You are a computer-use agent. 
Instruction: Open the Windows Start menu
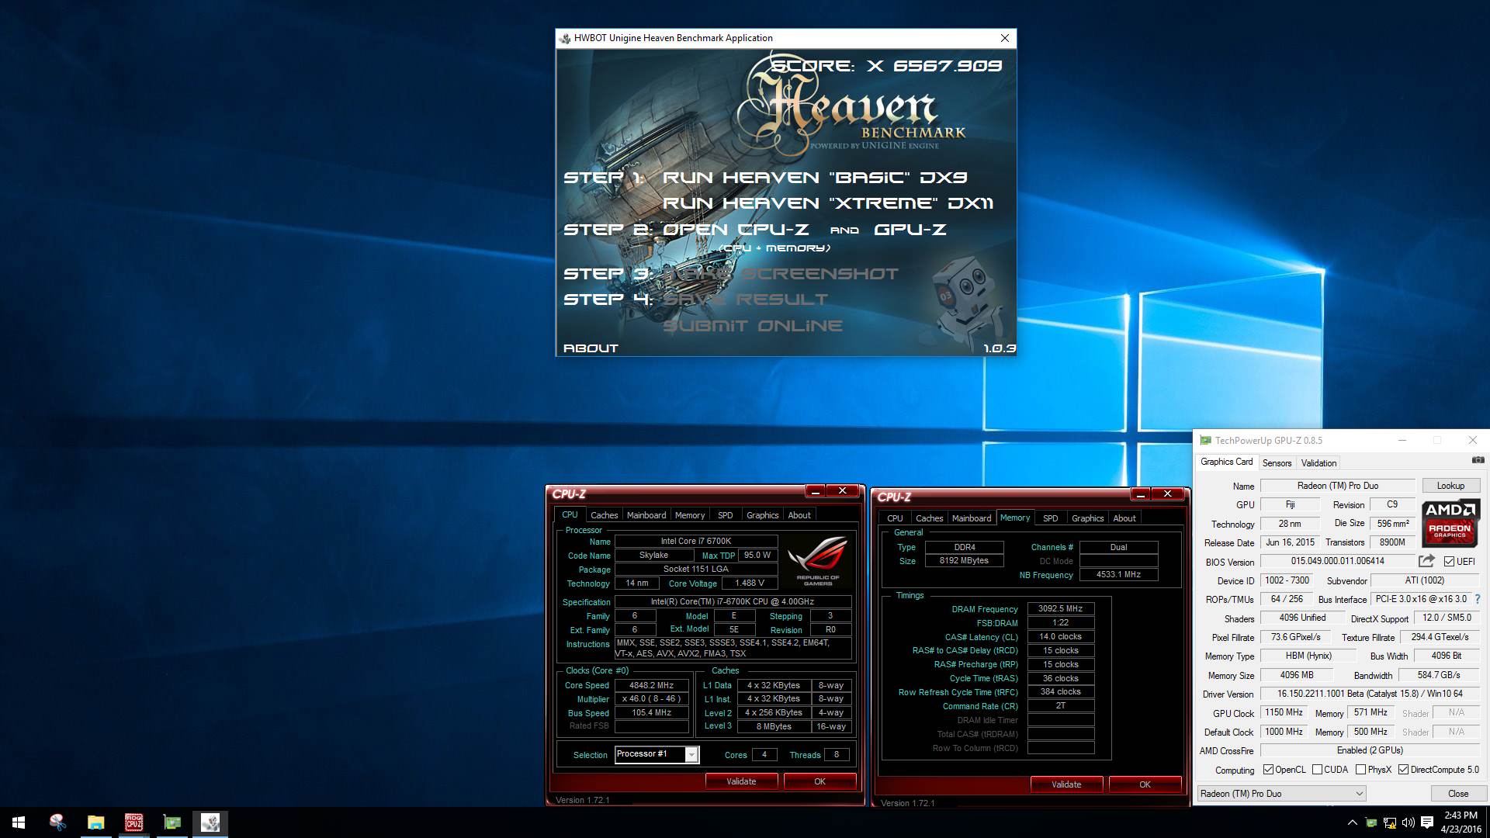(19, 822)
